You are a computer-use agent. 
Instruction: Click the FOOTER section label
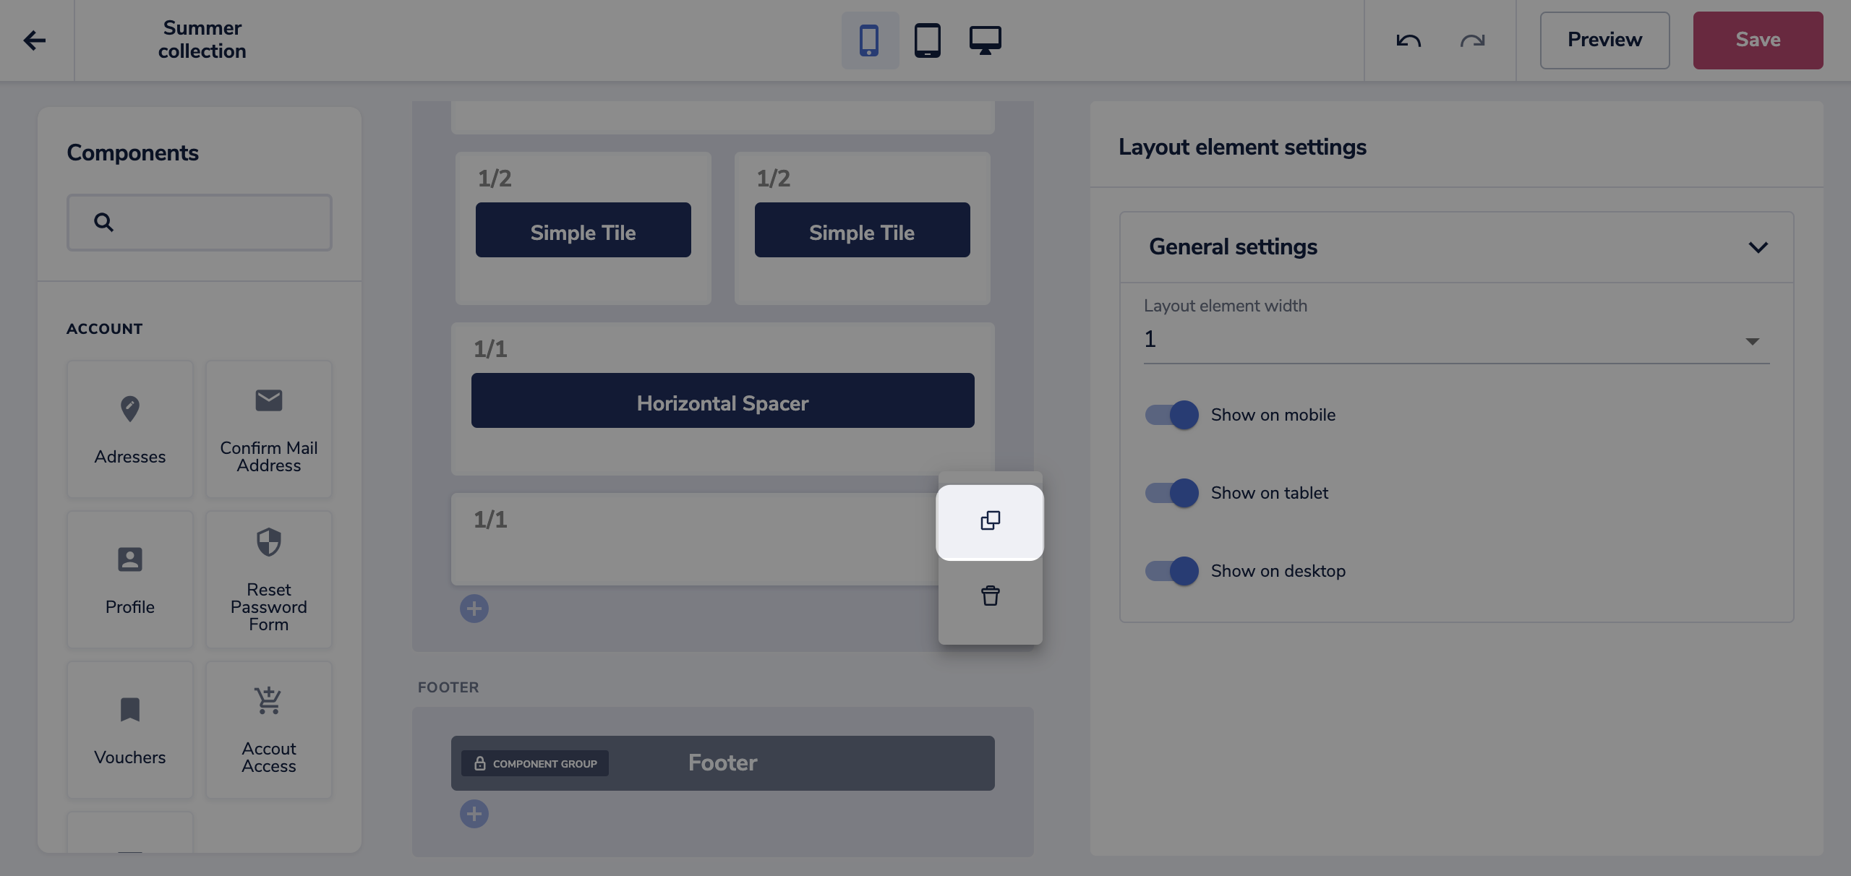448,687
